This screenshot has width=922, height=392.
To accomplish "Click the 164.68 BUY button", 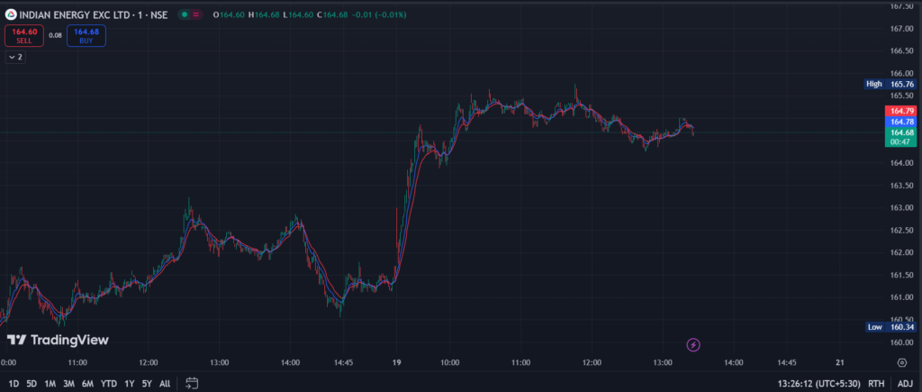I will 86,36.
